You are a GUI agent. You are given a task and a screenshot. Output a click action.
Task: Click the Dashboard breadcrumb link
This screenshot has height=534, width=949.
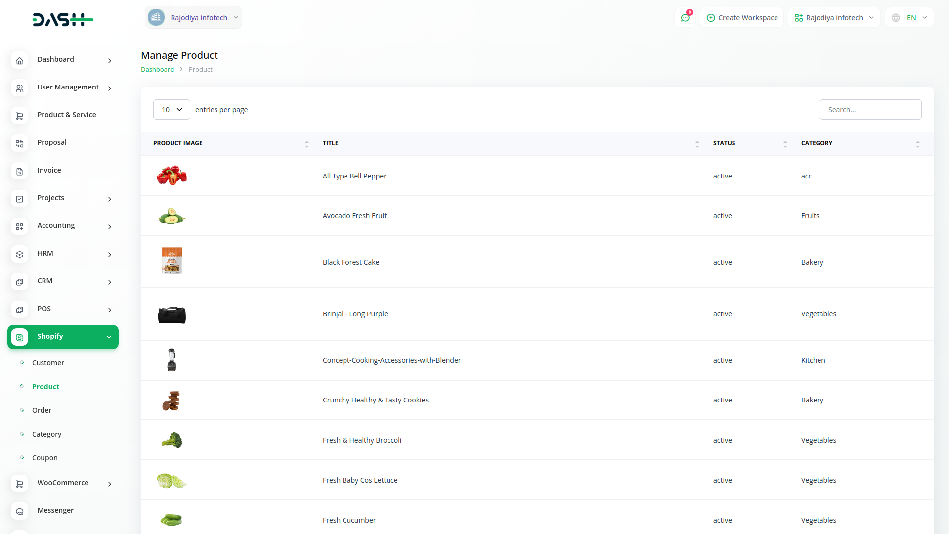(157, 70)
